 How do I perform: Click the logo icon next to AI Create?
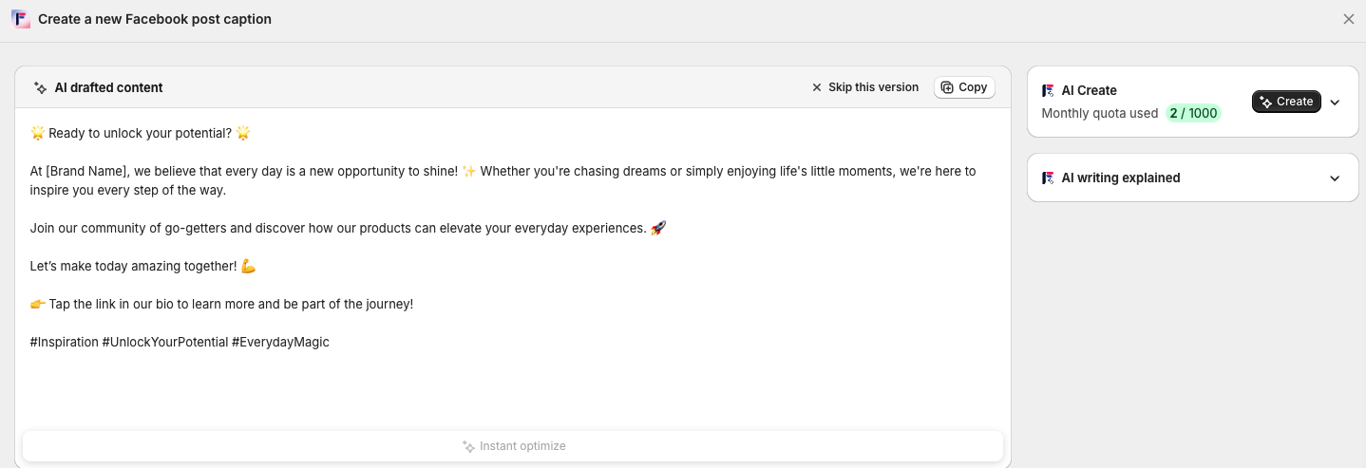1049,90
